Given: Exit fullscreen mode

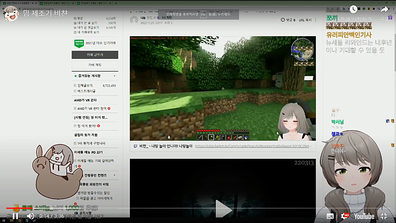Looking at the screenshot, I should click(383, 216).
